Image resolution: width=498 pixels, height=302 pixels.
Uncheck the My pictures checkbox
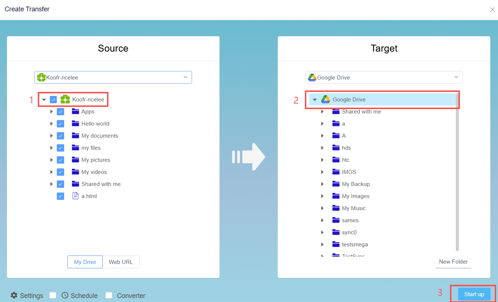pyautogui.click(x=60, y=160)
